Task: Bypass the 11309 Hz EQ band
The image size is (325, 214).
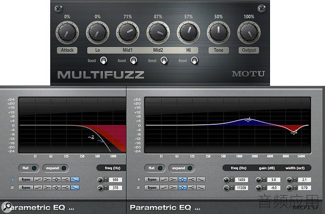Action: pos(152,188)
